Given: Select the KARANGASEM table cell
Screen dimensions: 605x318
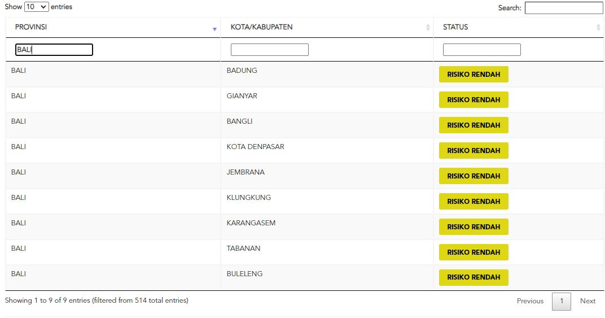Looking at the screenshot, I should [x=251, y=223].
